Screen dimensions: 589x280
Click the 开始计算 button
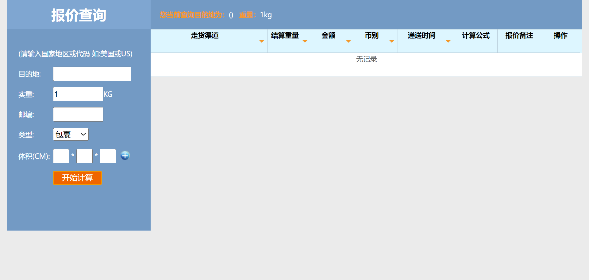tap(77, 178)
